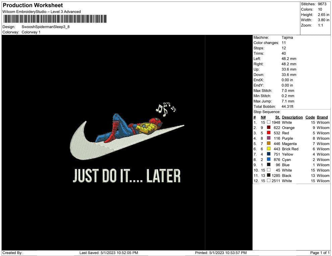Click the Min Stitch value 0.2 mm
The width and height of the screenshot is (332, 256).
288,96
